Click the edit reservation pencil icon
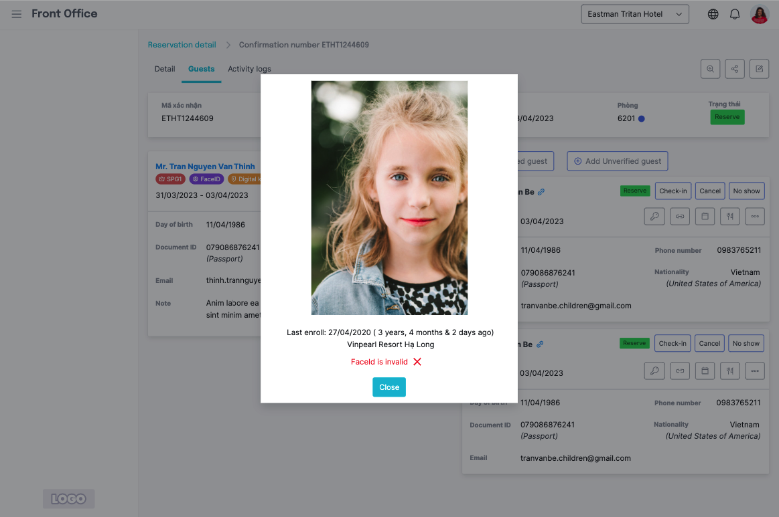Viewport: 779px width, 517px height. 759,69
